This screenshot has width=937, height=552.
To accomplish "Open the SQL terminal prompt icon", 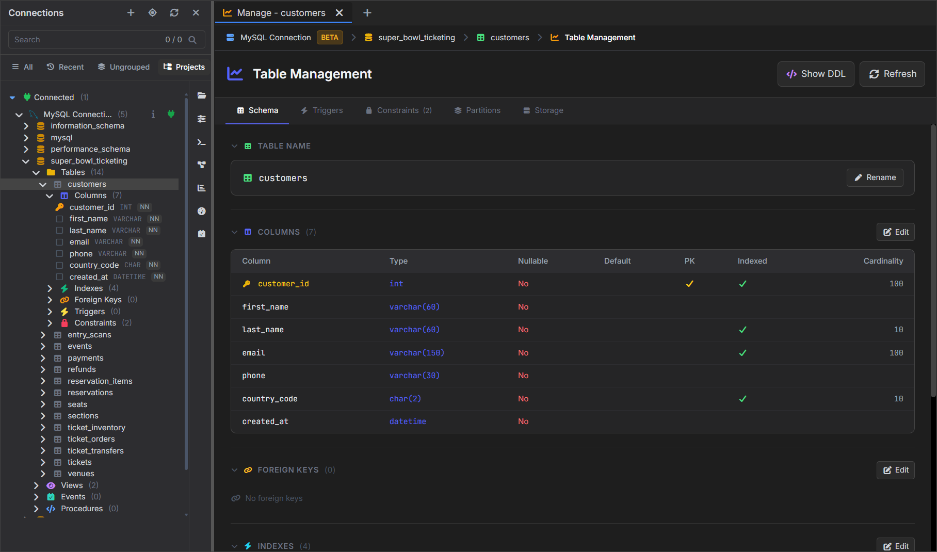I will point(202,142).
